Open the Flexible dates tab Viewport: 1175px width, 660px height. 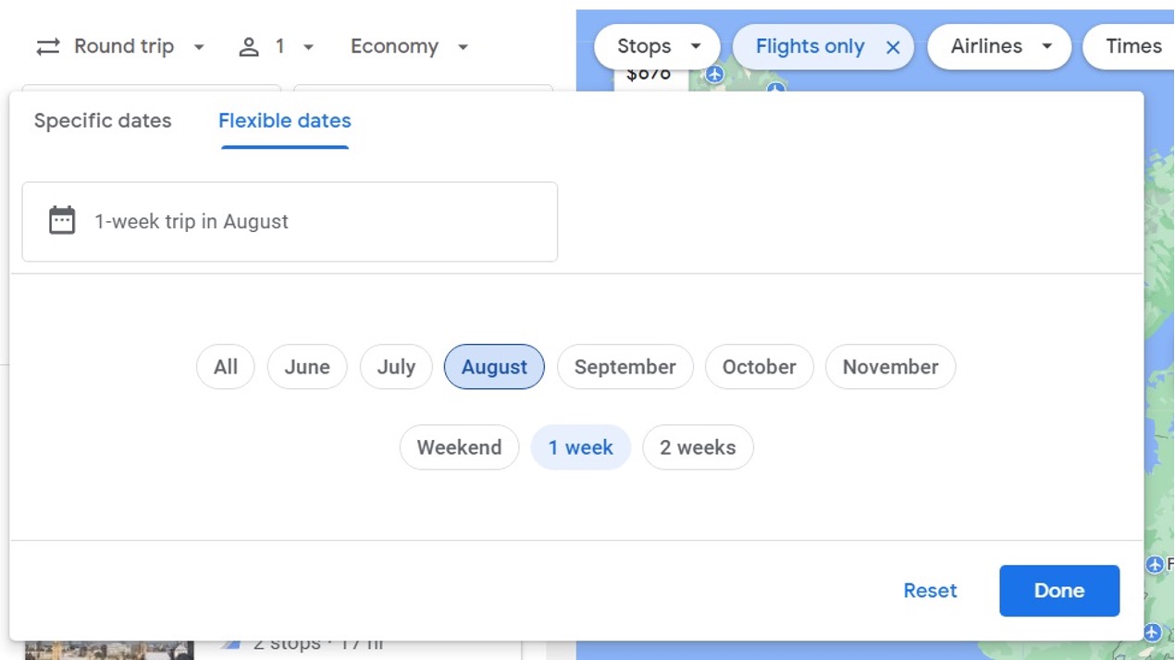[x=285, y=121]
